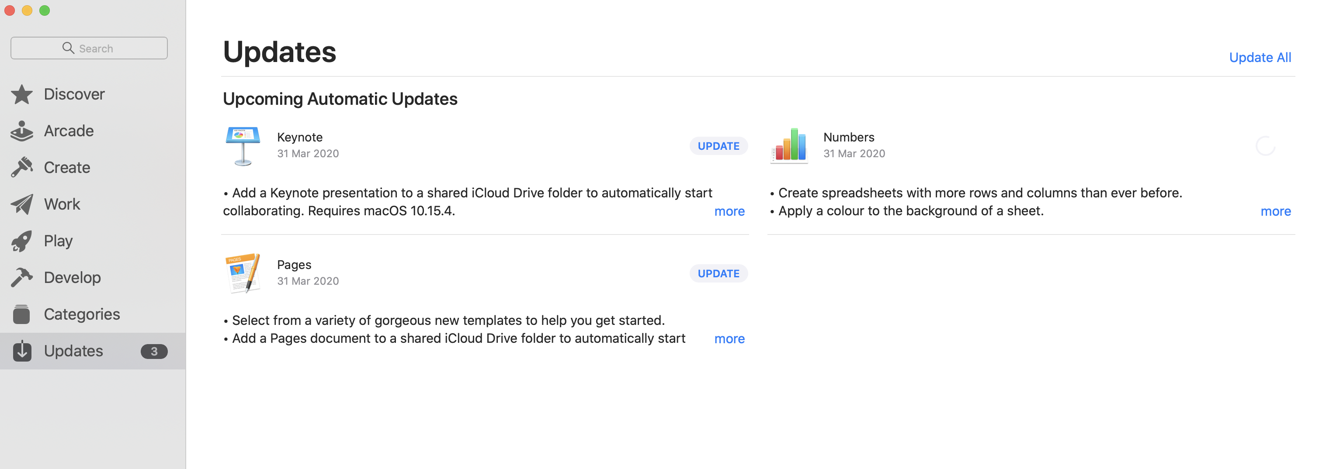Screen dimensions: 1319x469
Task: Click the Work paper plane icon
Action: click(22, 204)
